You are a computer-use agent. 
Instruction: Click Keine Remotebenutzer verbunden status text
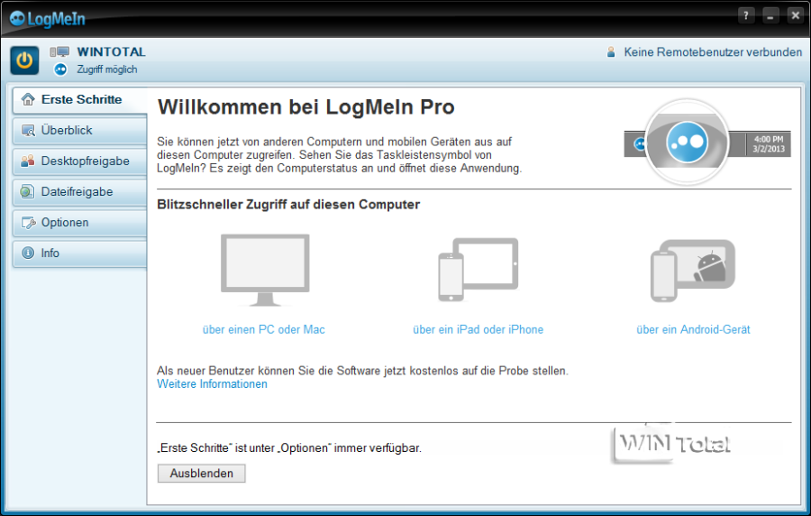coord(713,52)
